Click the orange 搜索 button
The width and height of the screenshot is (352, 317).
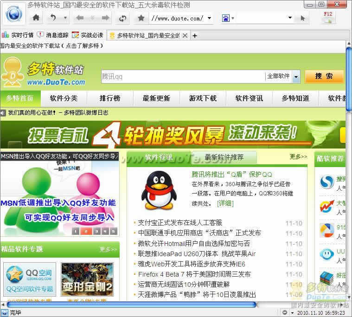pyautogui.click(x=324, y=76)
